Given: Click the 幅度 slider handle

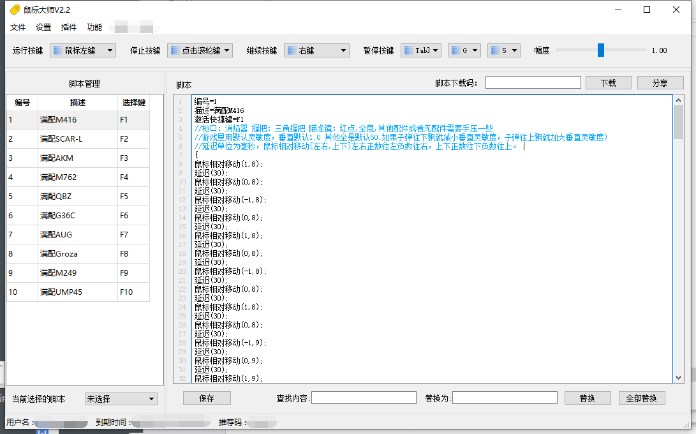Looking at the screenshot, I should [600, 50].
